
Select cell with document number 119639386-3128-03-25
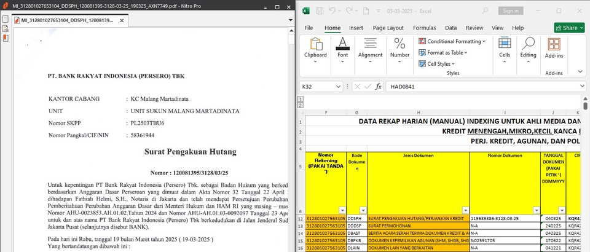(505, 218)
